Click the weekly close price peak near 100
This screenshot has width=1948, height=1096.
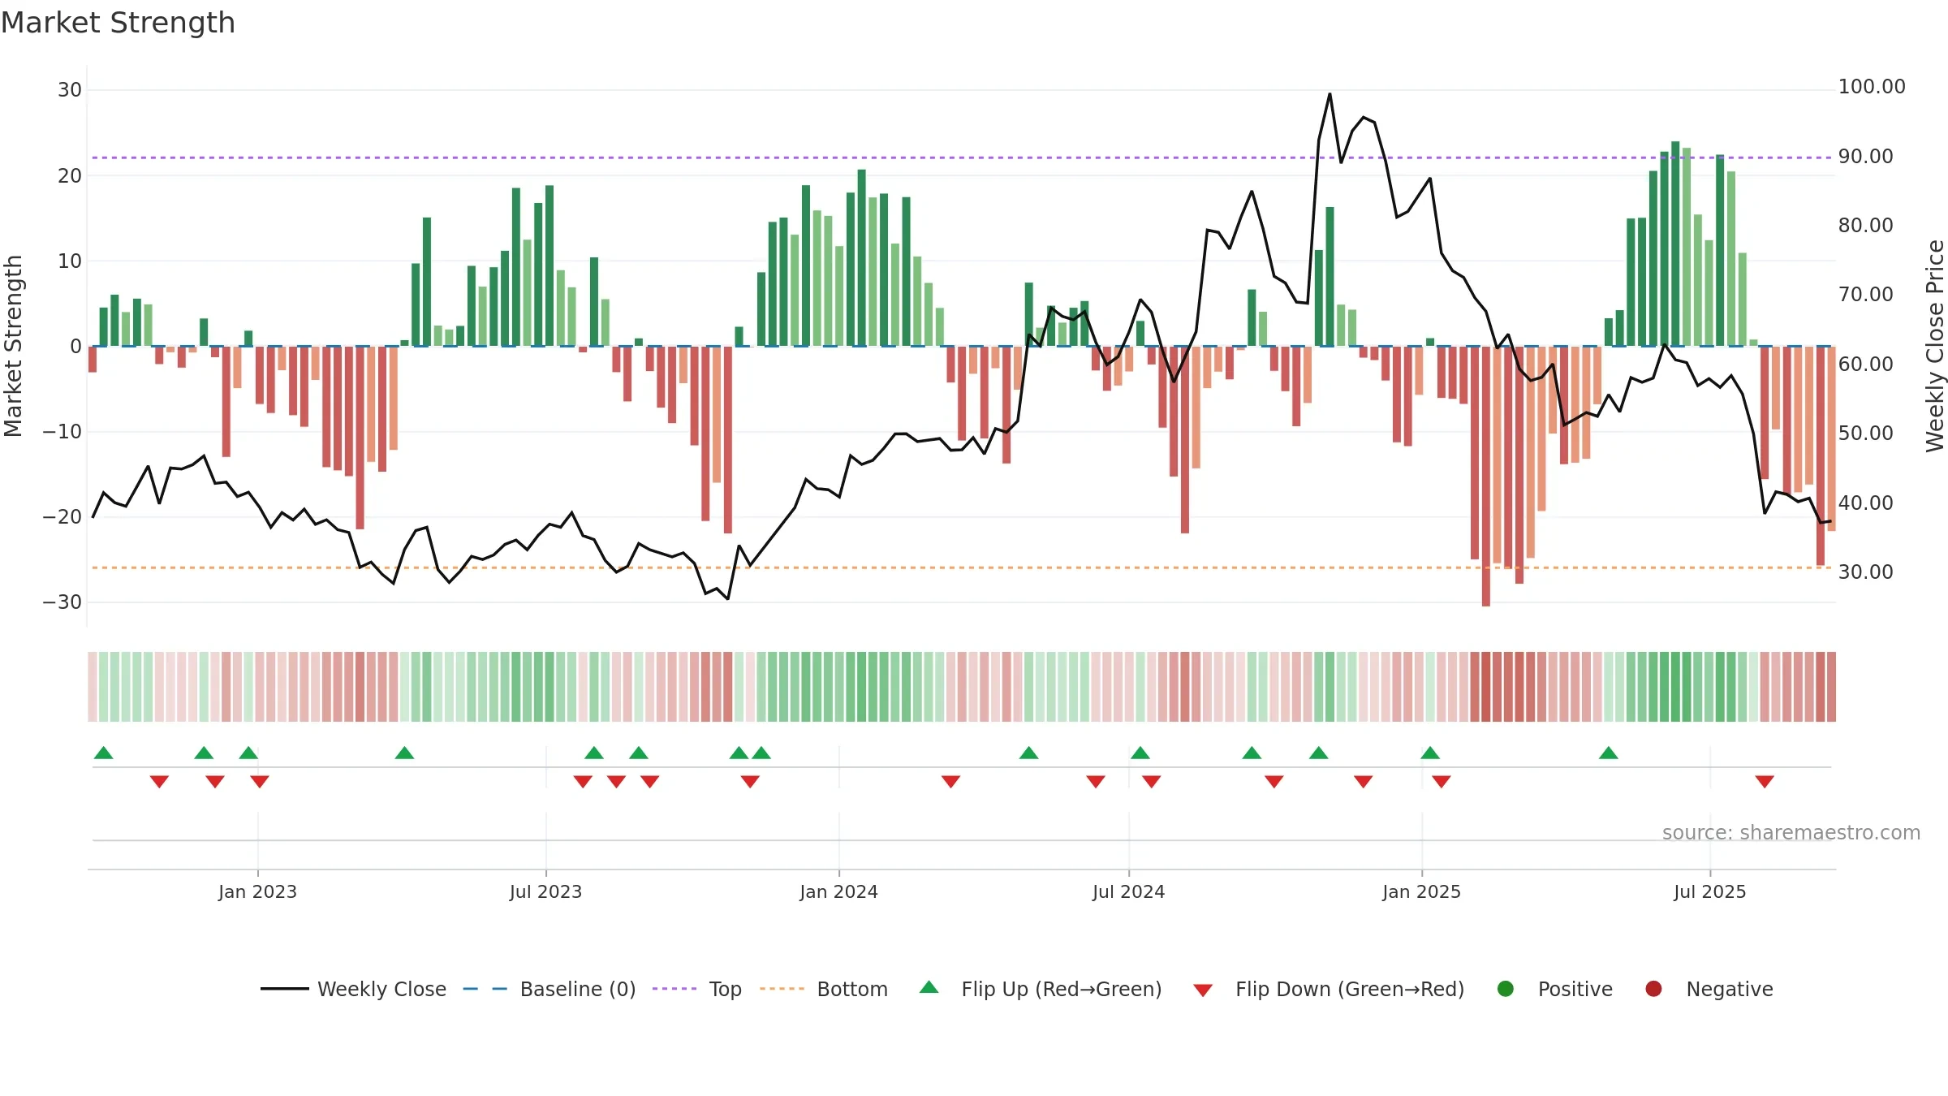pyautogui.click(x=1330, y=94)
